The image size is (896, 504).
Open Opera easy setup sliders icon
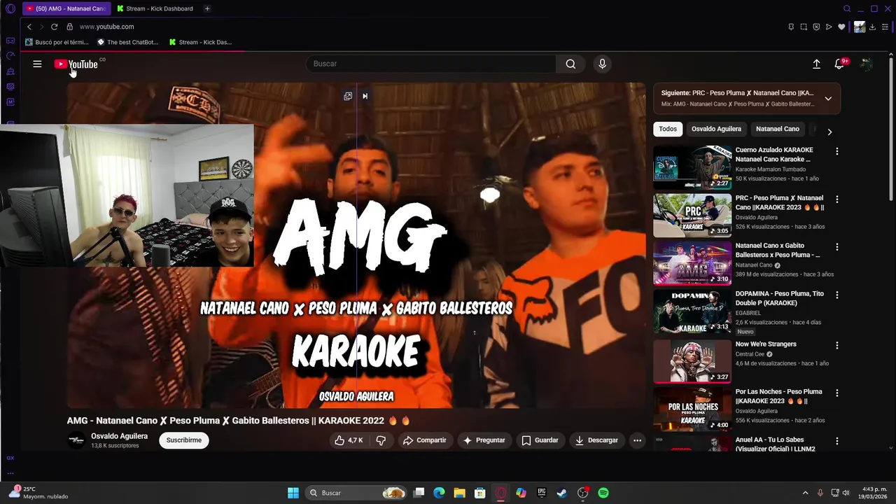click(x=885, y=27)
